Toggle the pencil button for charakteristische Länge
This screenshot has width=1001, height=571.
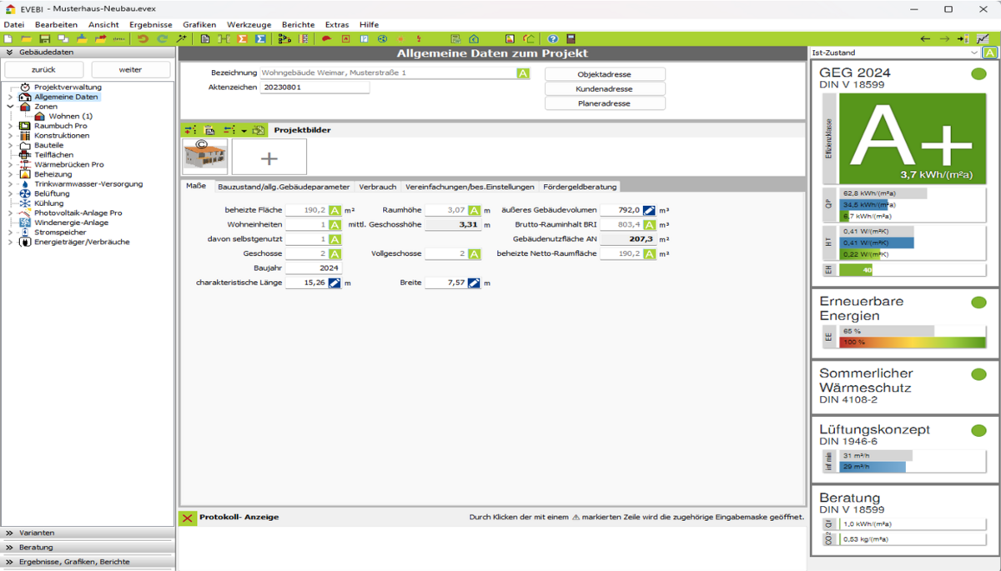click(x=335, y=283)
